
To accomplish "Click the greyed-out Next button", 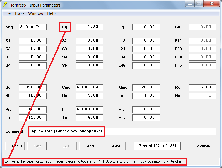I will [37, 146].
